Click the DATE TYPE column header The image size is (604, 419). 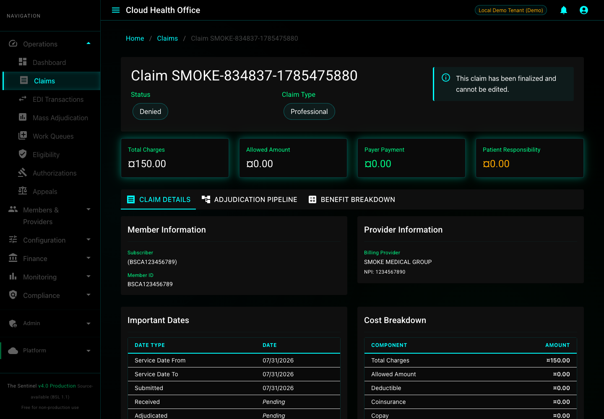150,345
